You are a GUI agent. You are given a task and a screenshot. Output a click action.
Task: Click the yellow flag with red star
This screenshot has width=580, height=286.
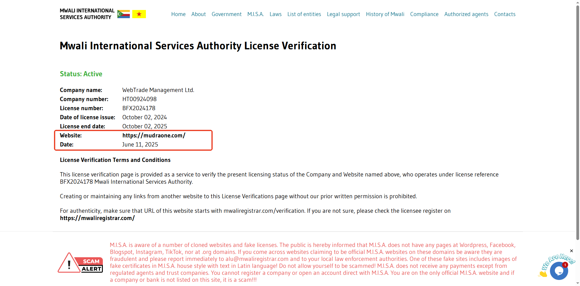click(139, 14)
